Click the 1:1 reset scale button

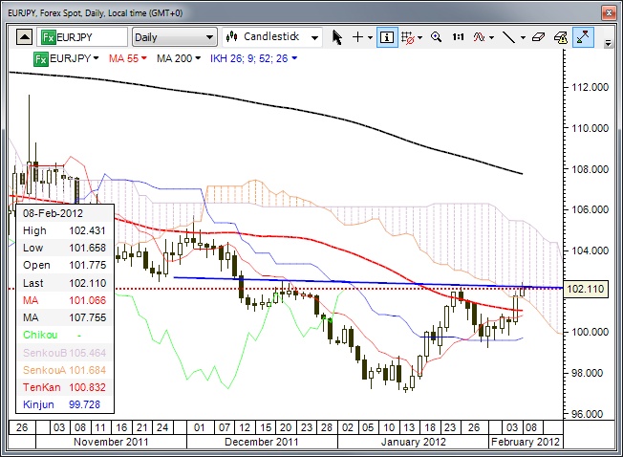click(x=458, y=37)
